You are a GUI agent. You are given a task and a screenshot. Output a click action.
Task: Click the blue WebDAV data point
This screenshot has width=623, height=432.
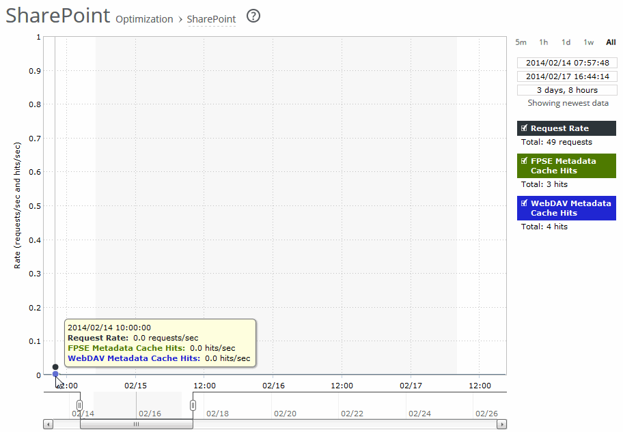pyautogui.click(x=55, y=374)
